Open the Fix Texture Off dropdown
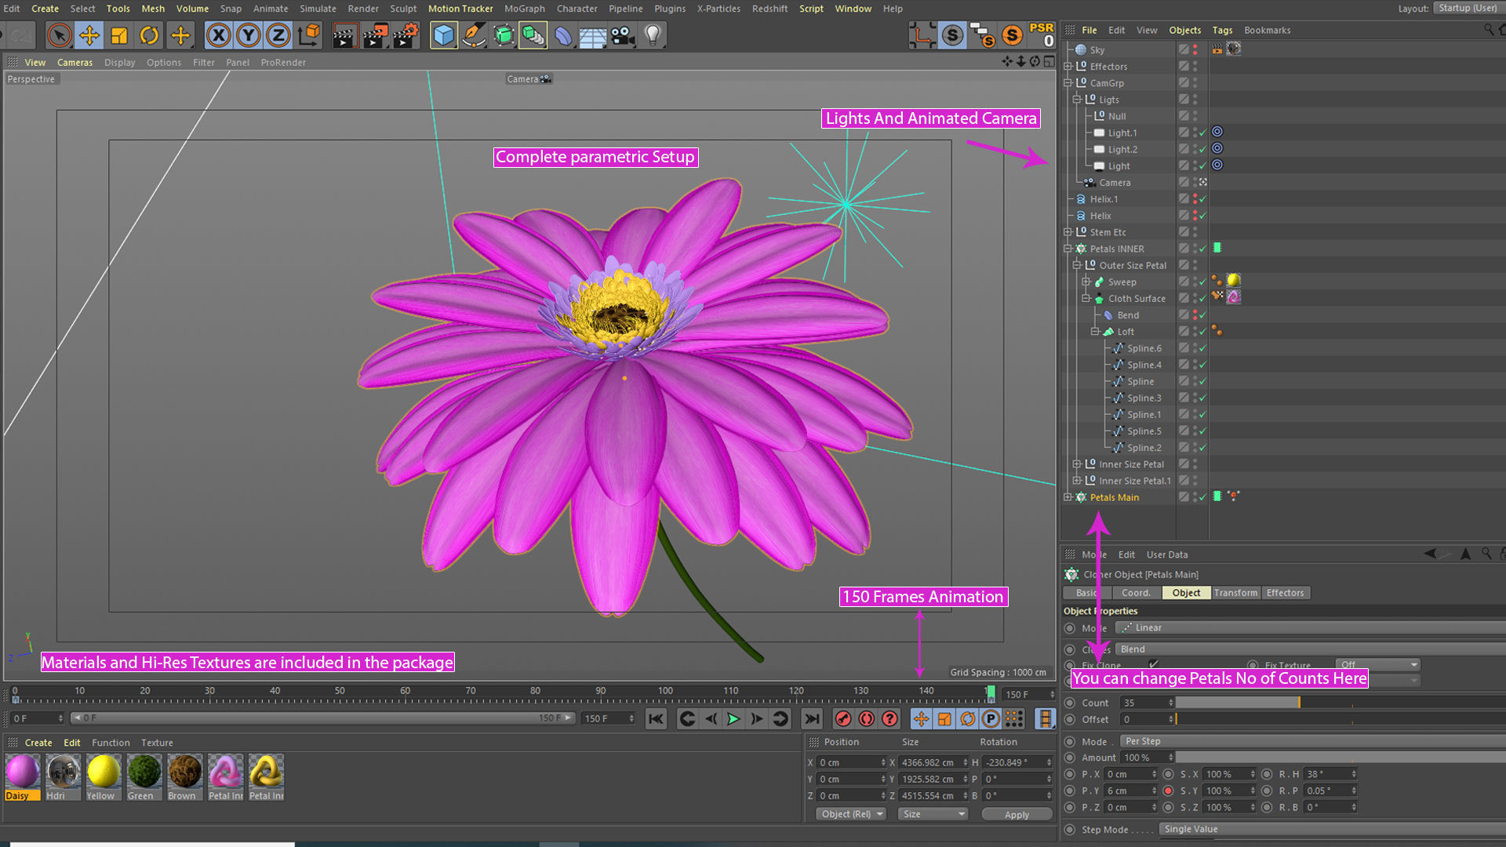 [x=1379, y=664]
